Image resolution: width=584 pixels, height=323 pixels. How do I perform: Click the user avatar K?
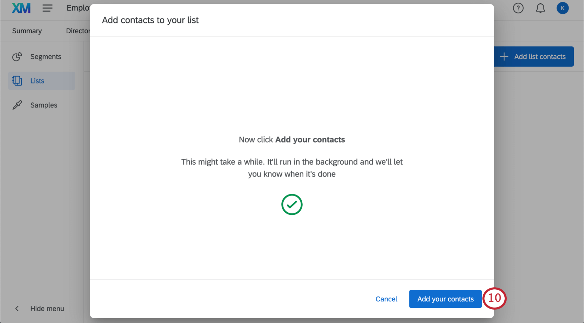[x=563, y=8]
